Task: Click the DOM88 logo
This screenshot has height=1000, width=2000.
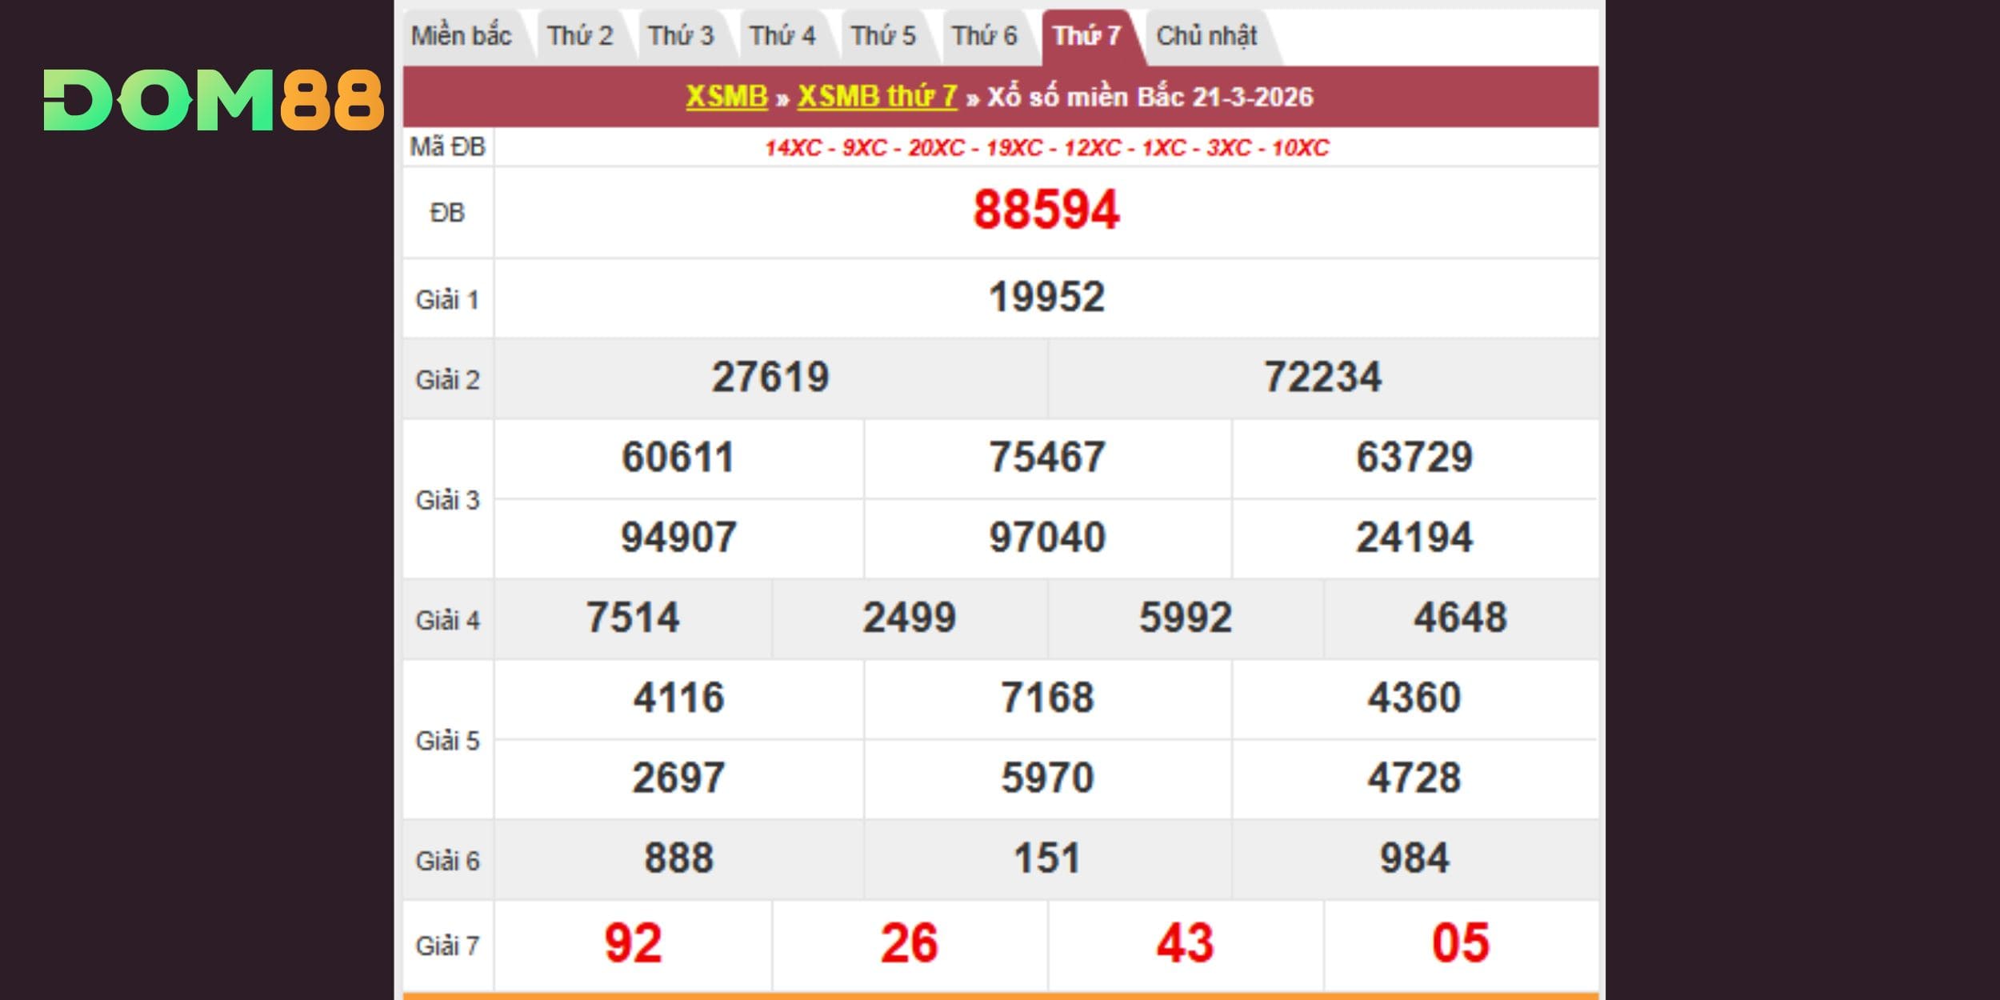Action: (x=214, y=100)
